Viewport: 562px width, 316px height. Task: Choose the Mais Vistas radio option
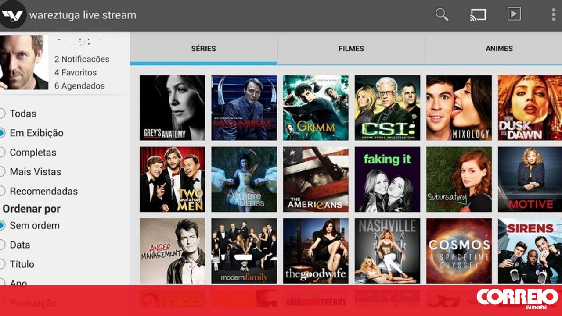pyautogui.click(x=2, y=172)
